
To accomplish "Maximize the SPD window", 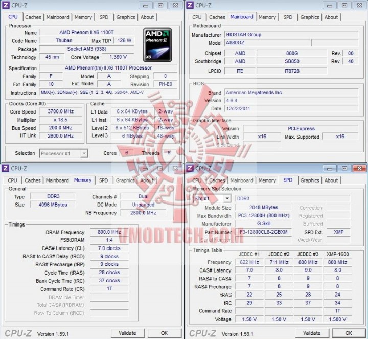I will (x=344, y=168).
